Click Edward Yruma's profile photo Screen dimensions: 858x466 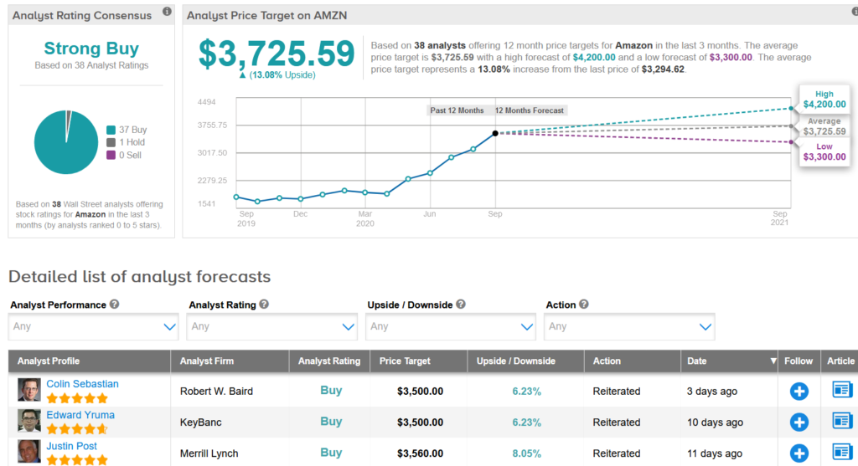29,421
